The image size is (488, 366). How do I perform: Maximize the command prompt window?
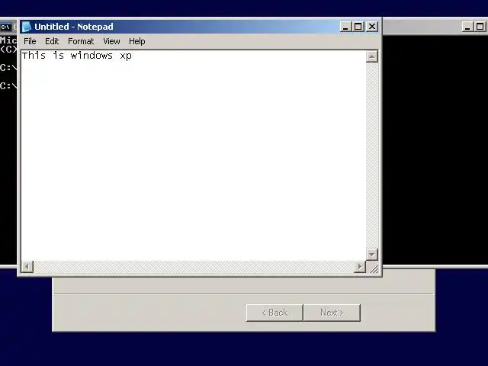click(480, 27)
